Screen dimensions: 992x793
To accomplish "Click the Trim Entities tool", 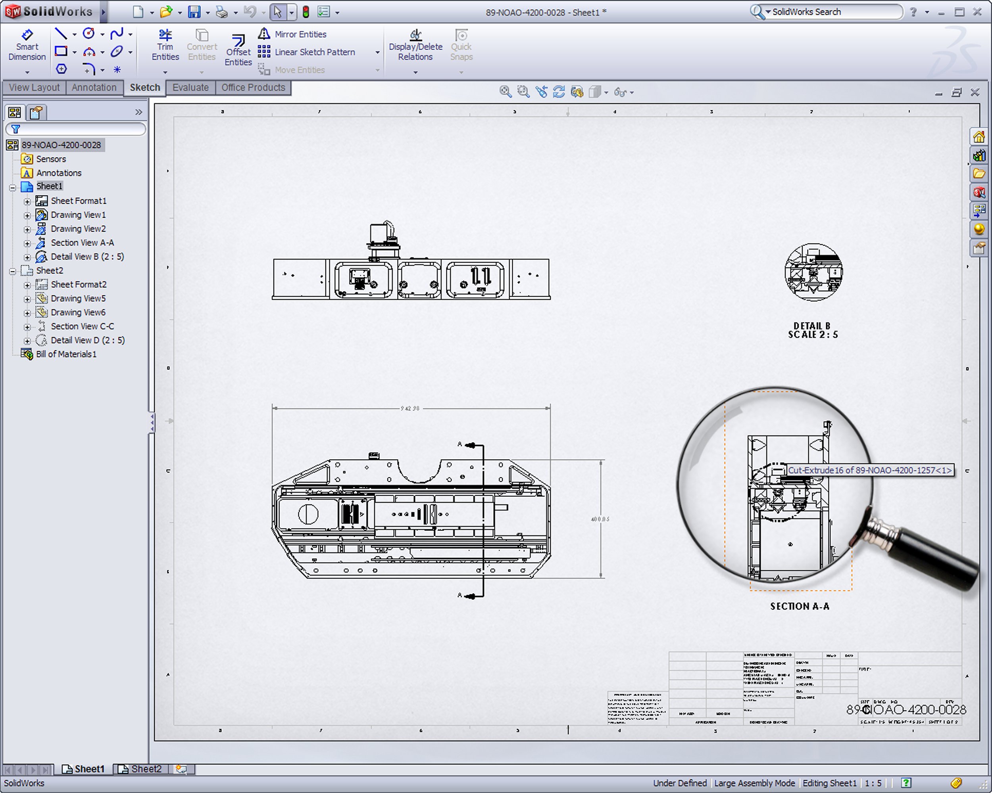I will coord(165,45).
